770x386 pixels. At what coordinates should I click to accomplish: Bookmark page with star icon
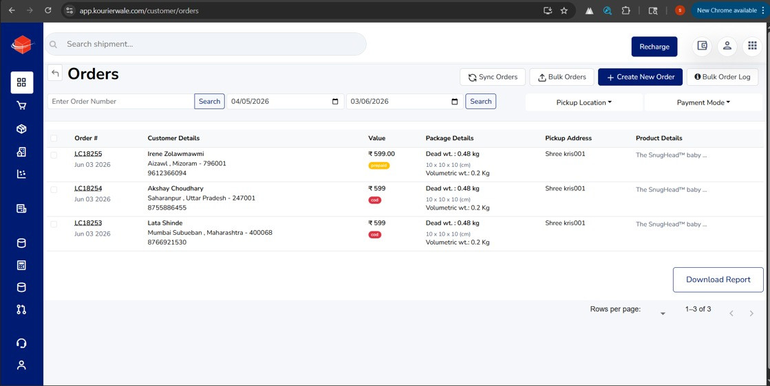pyautogui.click(x=564, y=10)
